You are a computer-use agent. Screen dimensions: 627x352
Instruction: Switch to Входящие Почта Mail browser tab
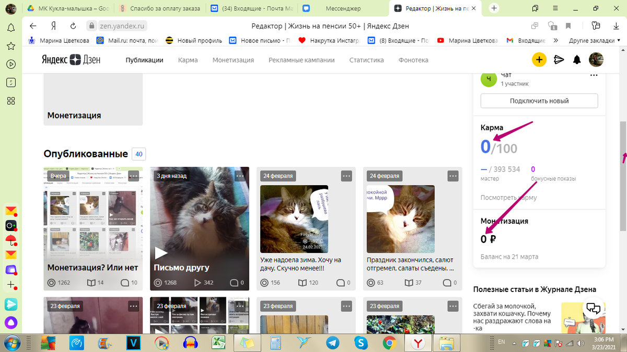(253, 8)
